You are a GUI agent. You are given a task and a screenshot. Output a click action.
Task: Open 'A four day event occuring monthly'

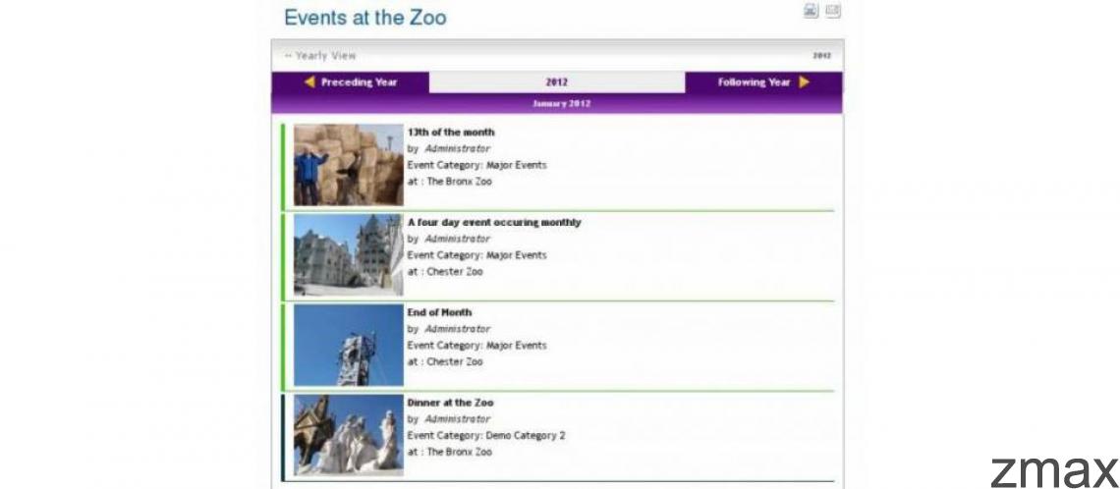click(493, 222)
